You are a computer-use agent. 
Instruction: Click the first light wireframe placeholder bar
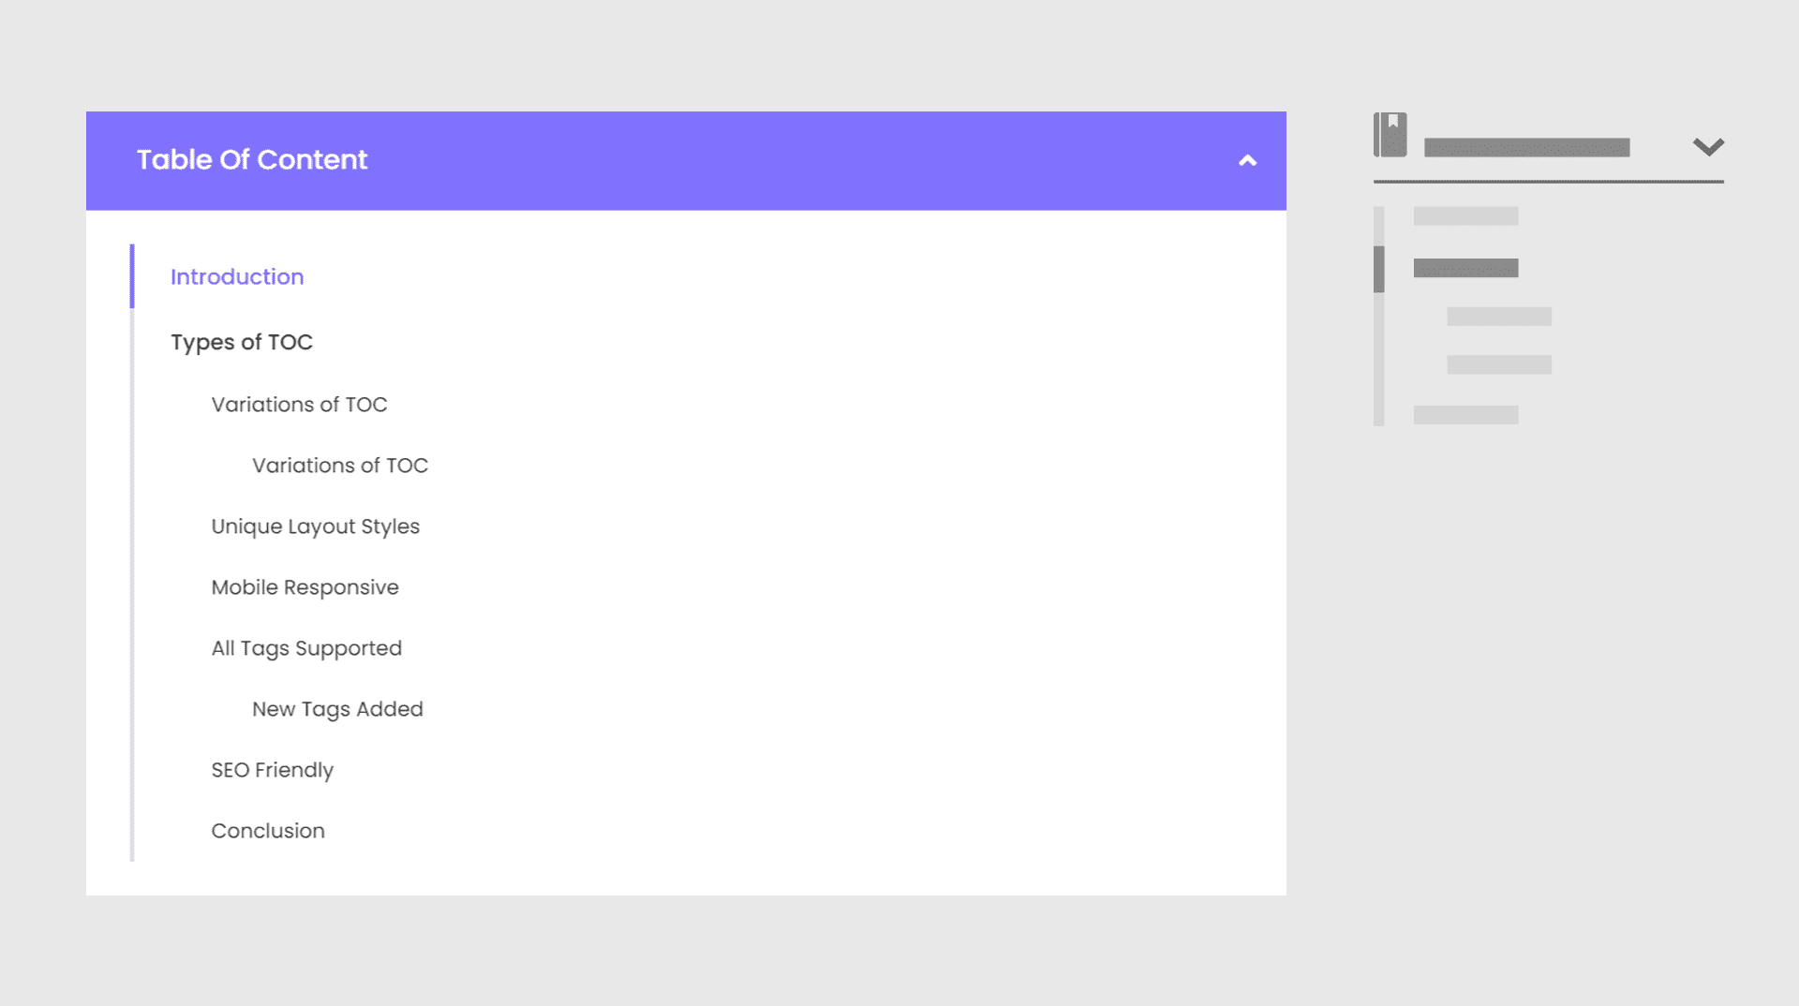1465,216
